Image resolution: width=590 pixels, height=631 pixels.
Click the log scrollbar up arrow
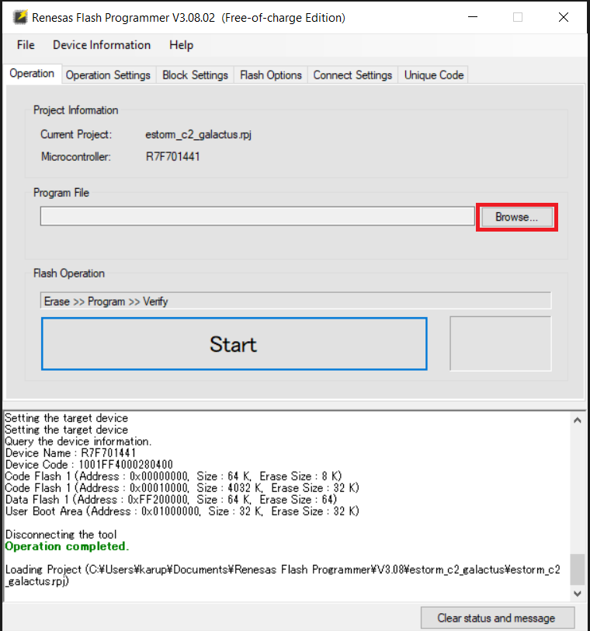[578, 420]
